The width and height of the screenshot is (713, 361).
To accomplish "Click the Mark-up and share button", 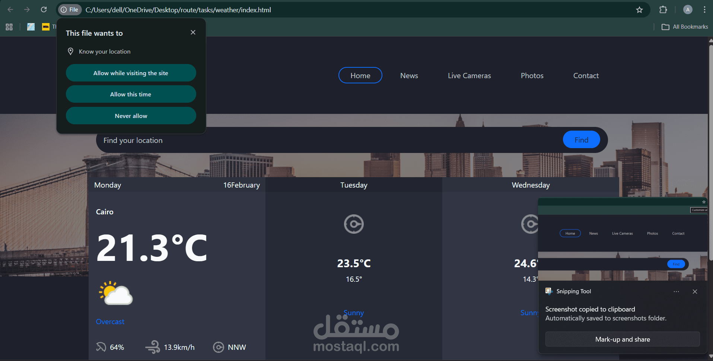I will click(x=622, y=339).
